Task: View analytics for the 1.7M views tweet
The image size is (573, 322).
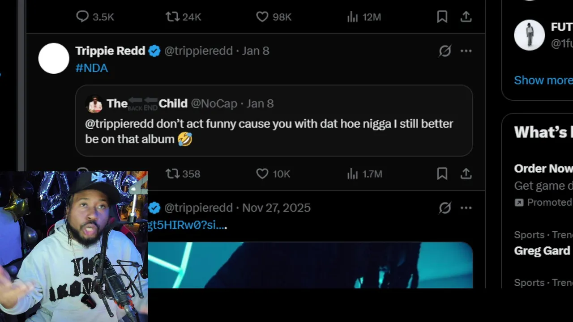Action: 353,174
